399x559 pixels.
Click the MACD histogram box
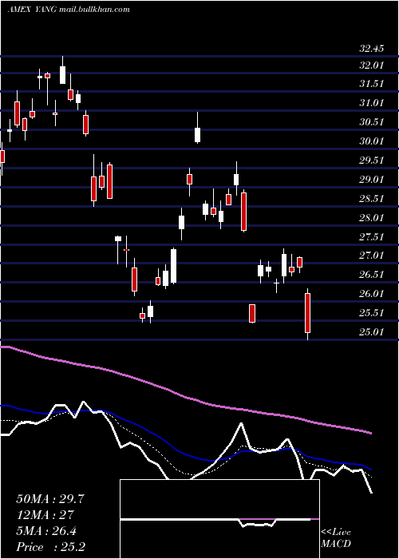pos(219,519)
